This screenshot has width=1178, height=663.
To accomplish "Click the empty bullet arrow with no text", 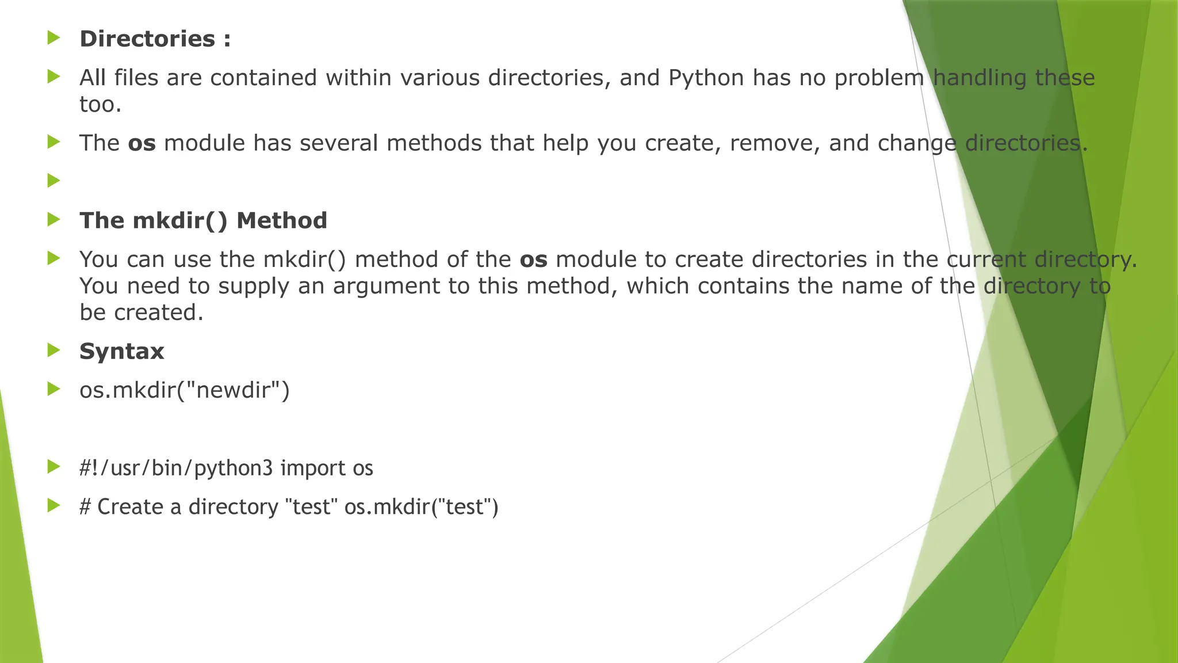I will point(53,181).
